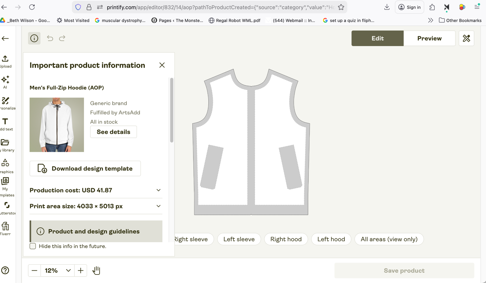Click the hoodie product thumbnail image
The image size is (486, 283).
coord(57,125)
